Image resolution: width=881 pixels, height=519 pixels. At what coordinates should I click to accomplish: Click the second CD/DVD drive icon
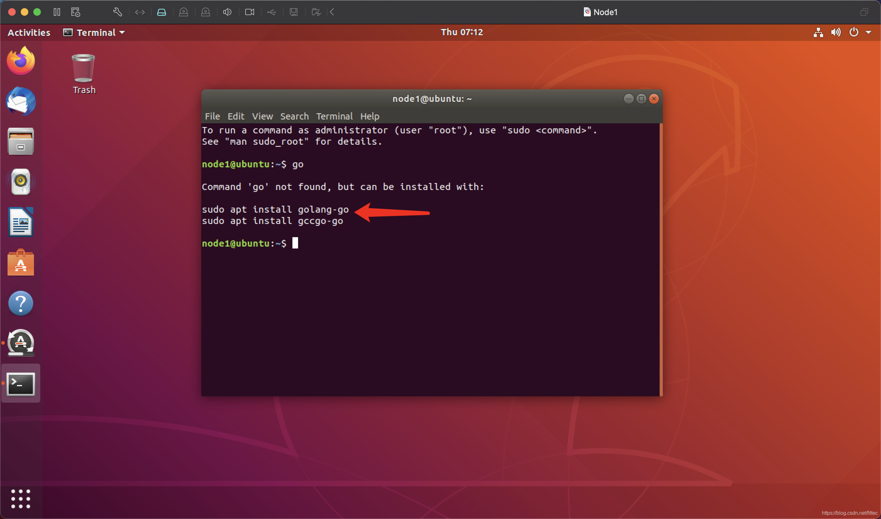(x=206, y=13)
